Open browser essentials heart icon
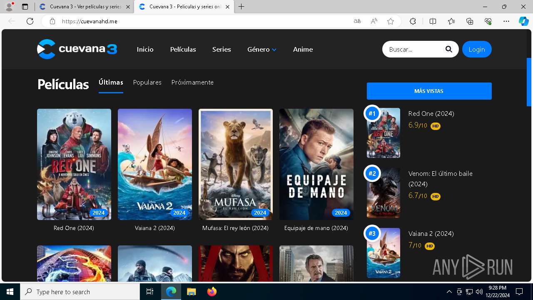Image resolution: width=533 pixels, height=300 pixels. [x=488, y=21]
